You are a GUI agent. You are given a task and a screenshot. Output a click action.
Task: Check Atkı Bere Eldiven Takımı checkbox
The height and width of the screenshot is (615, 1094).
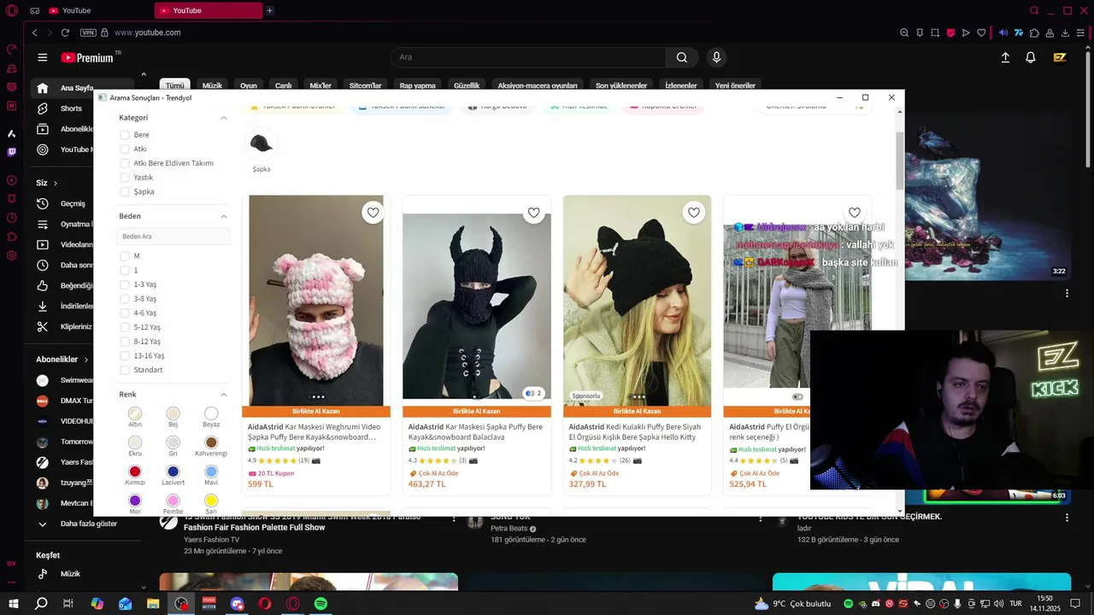point(125,163)
